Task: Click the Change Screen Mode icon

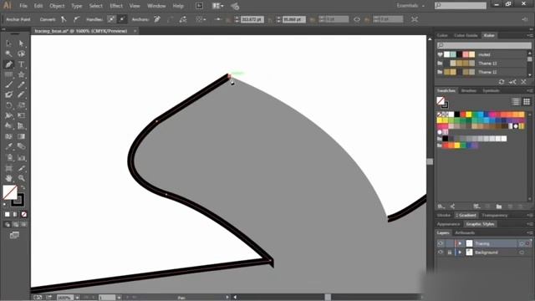Action: 14,235
